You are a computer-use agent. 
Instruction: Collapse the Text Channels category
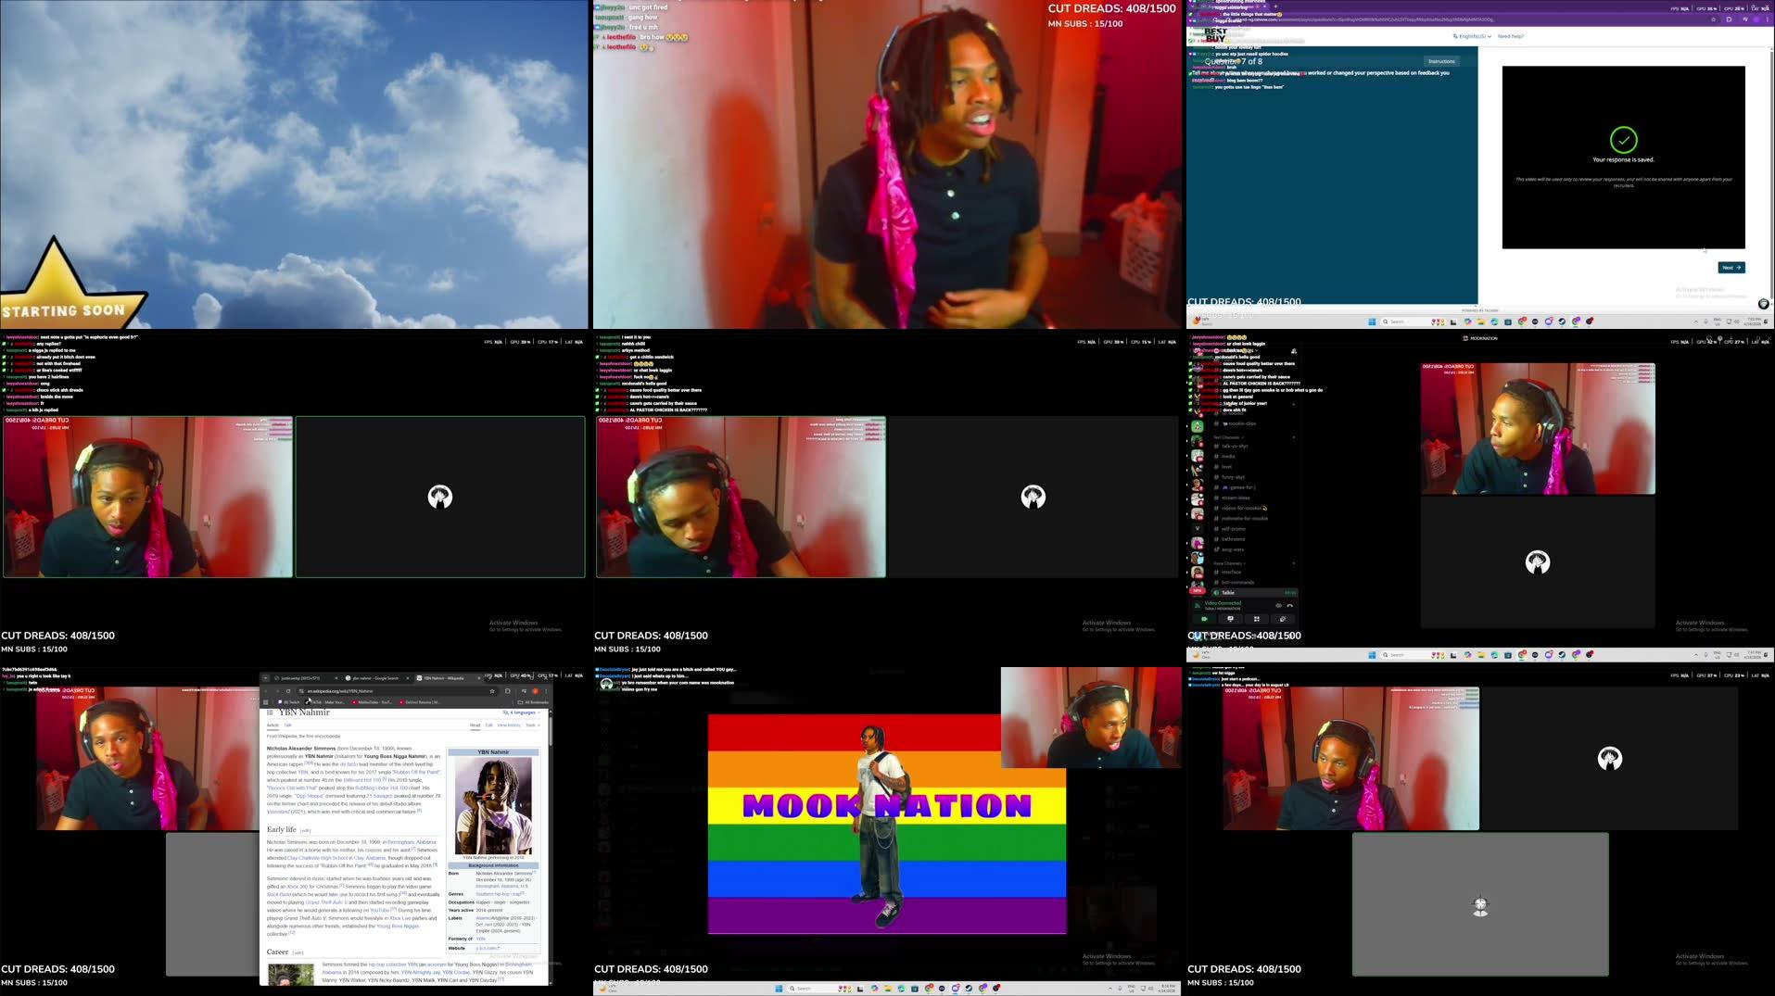coord(1226,437)
